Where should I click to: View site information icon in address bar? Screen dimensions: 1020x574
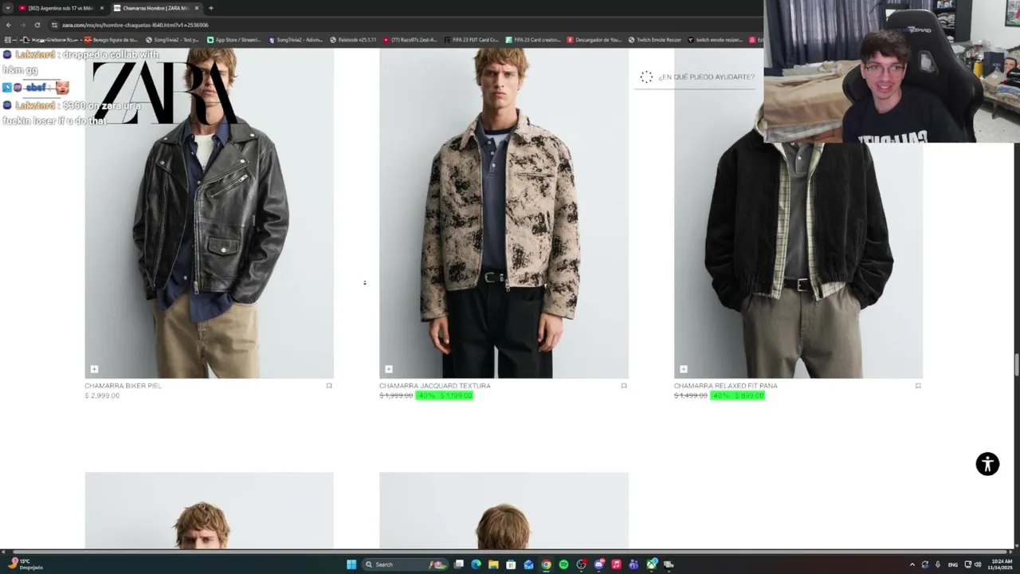[55, 25]
